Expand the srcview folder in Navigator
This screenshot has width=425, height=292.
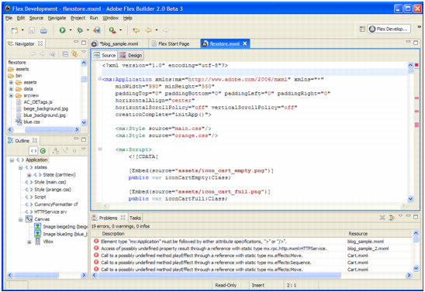tap(11, 95)
